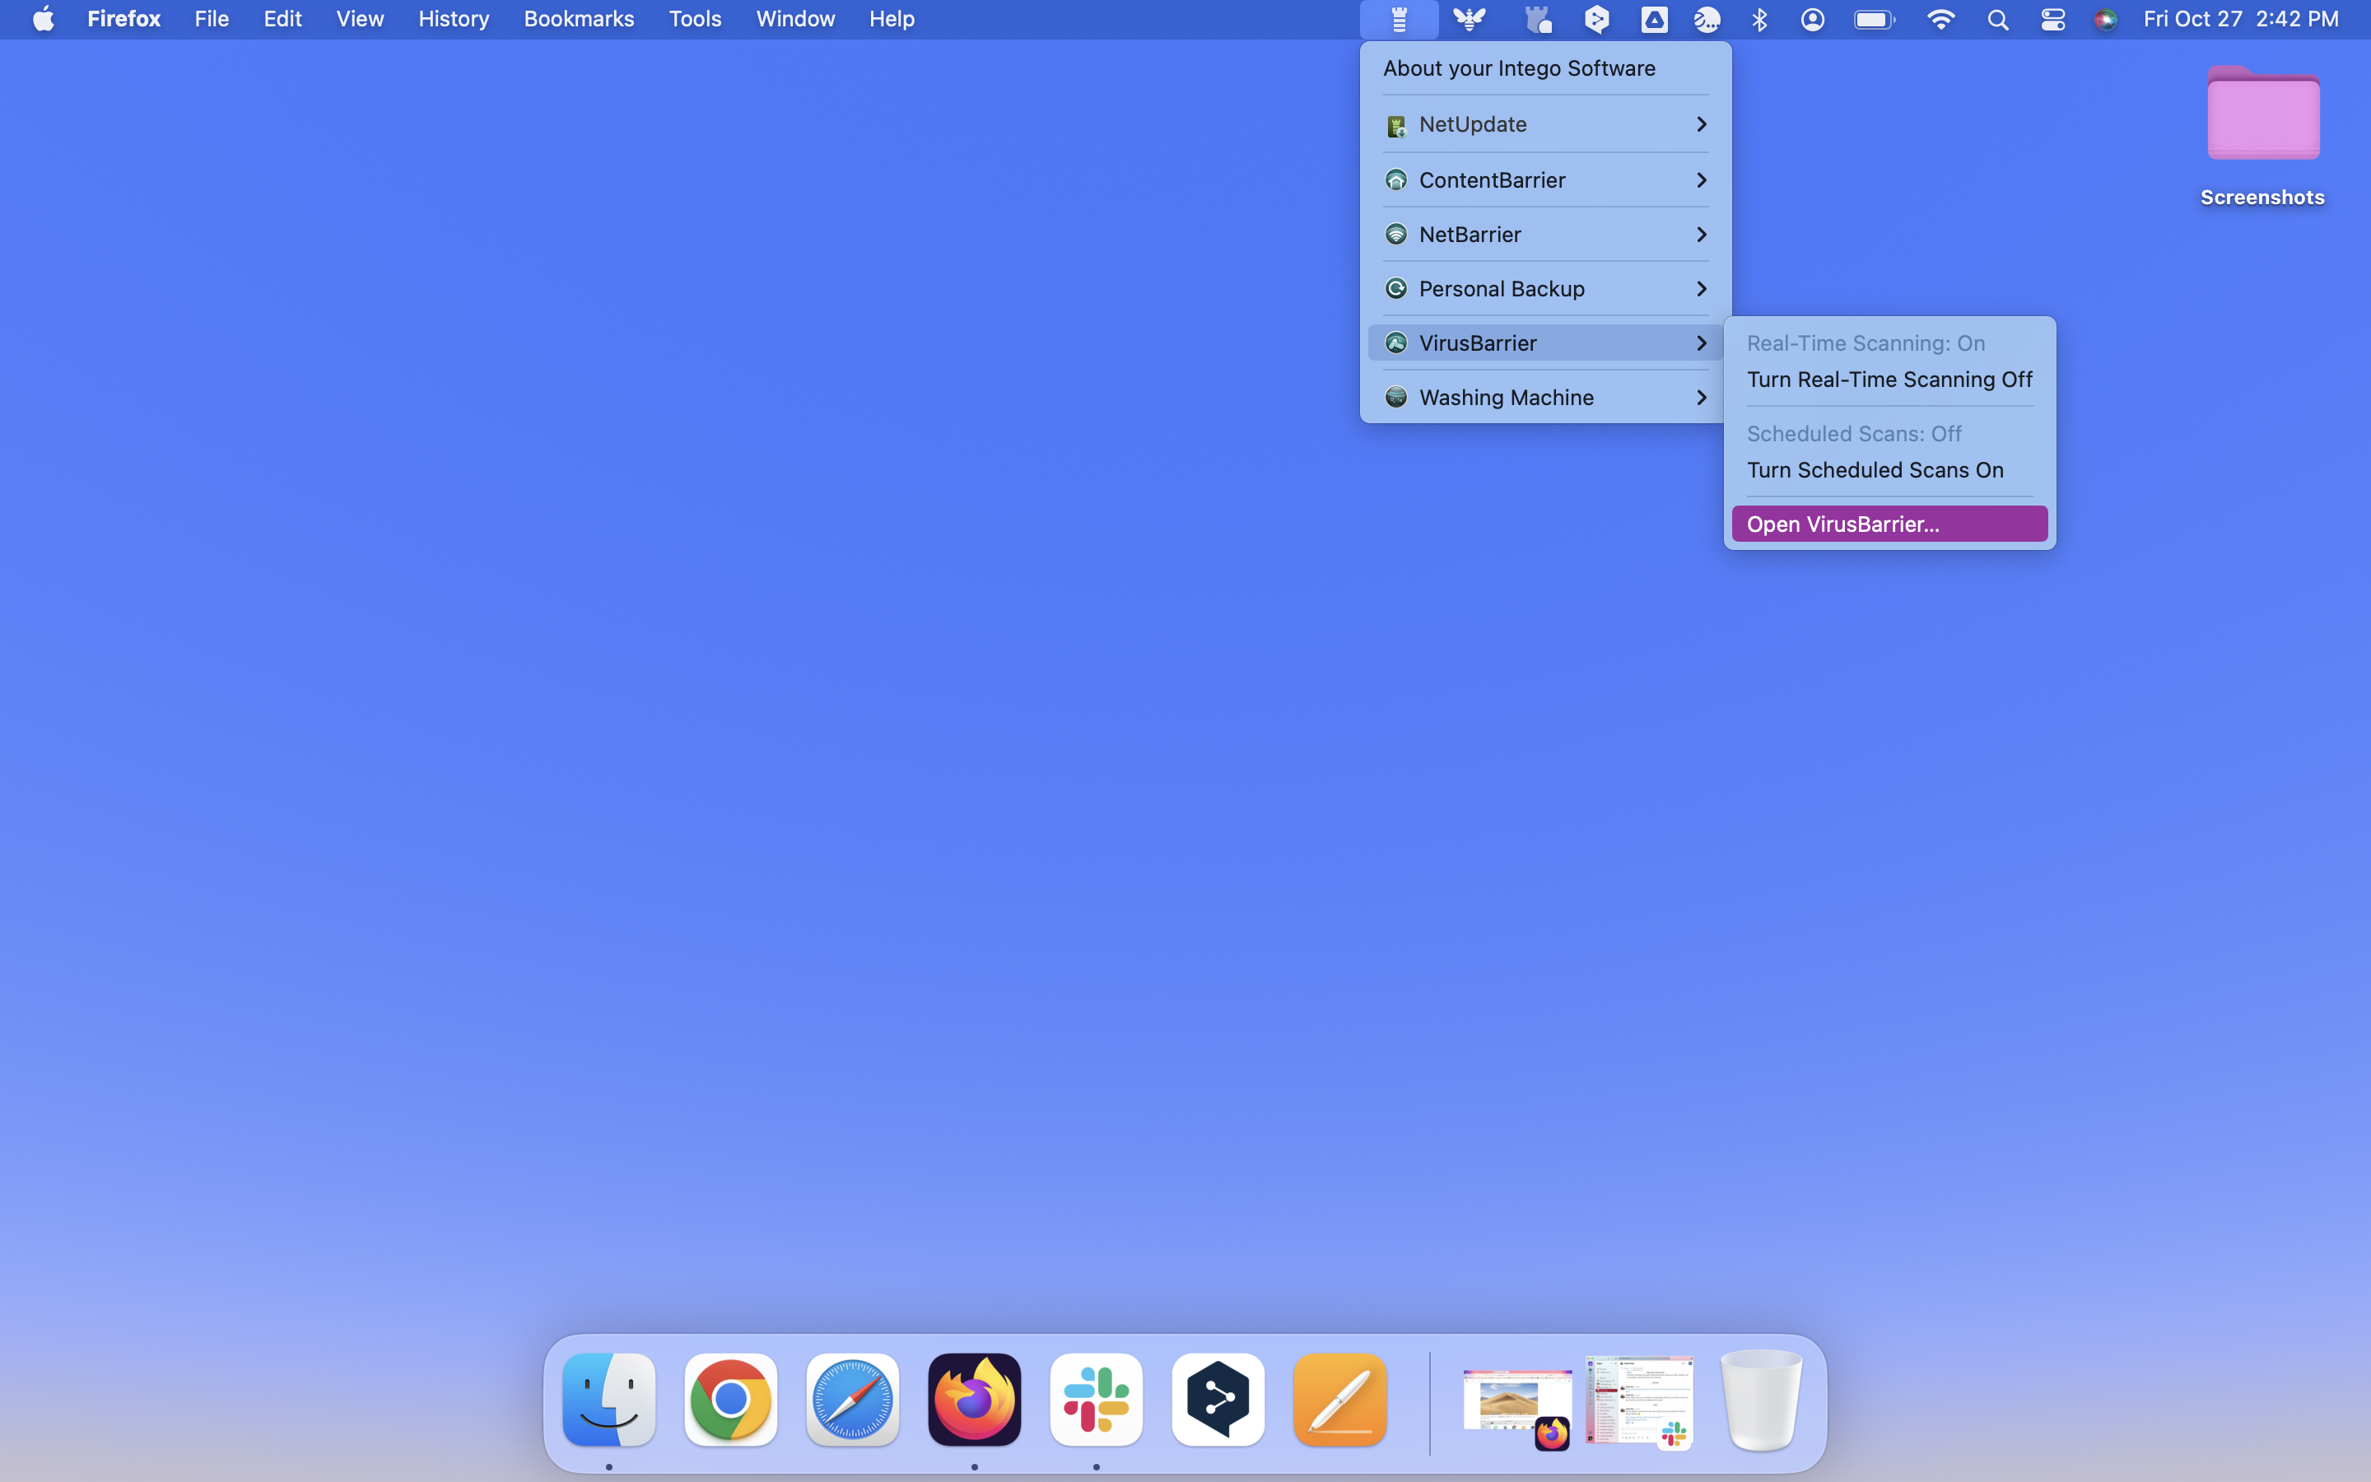Open Spotlight search magnifier
This screenshot has height=1482, width=2371.
coord(1998,20)
